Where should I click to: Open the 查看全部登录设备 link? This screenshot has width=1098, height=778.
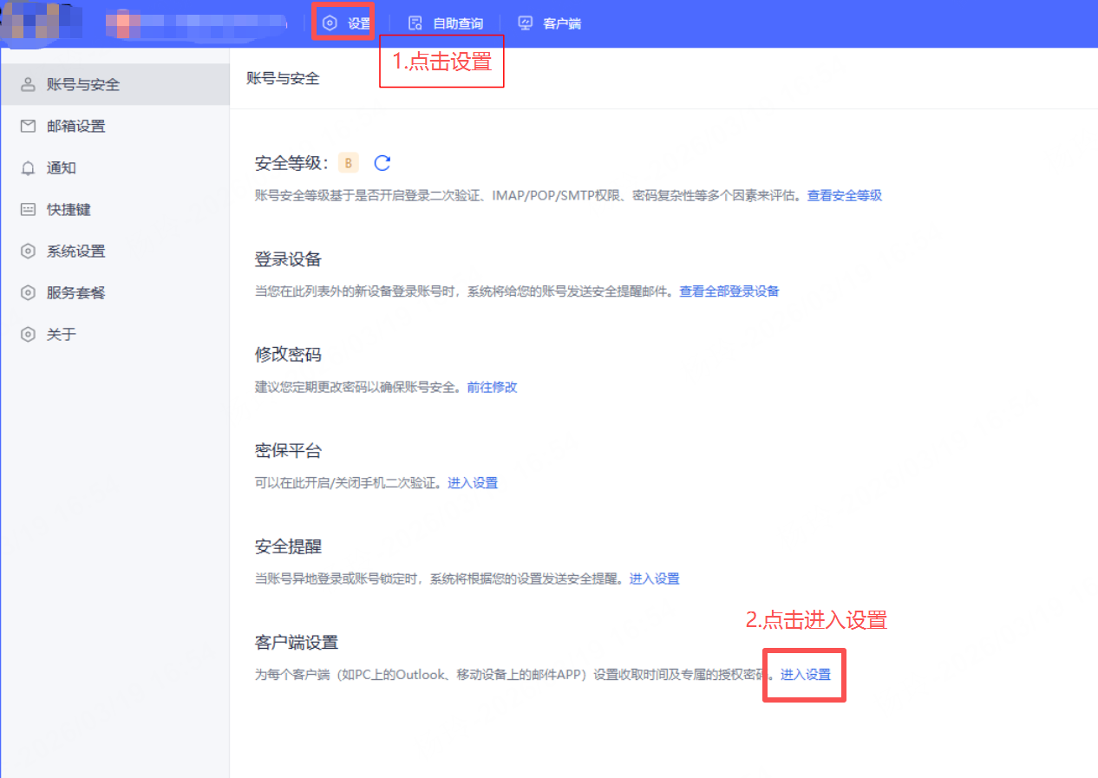click(x=729, y=291)
